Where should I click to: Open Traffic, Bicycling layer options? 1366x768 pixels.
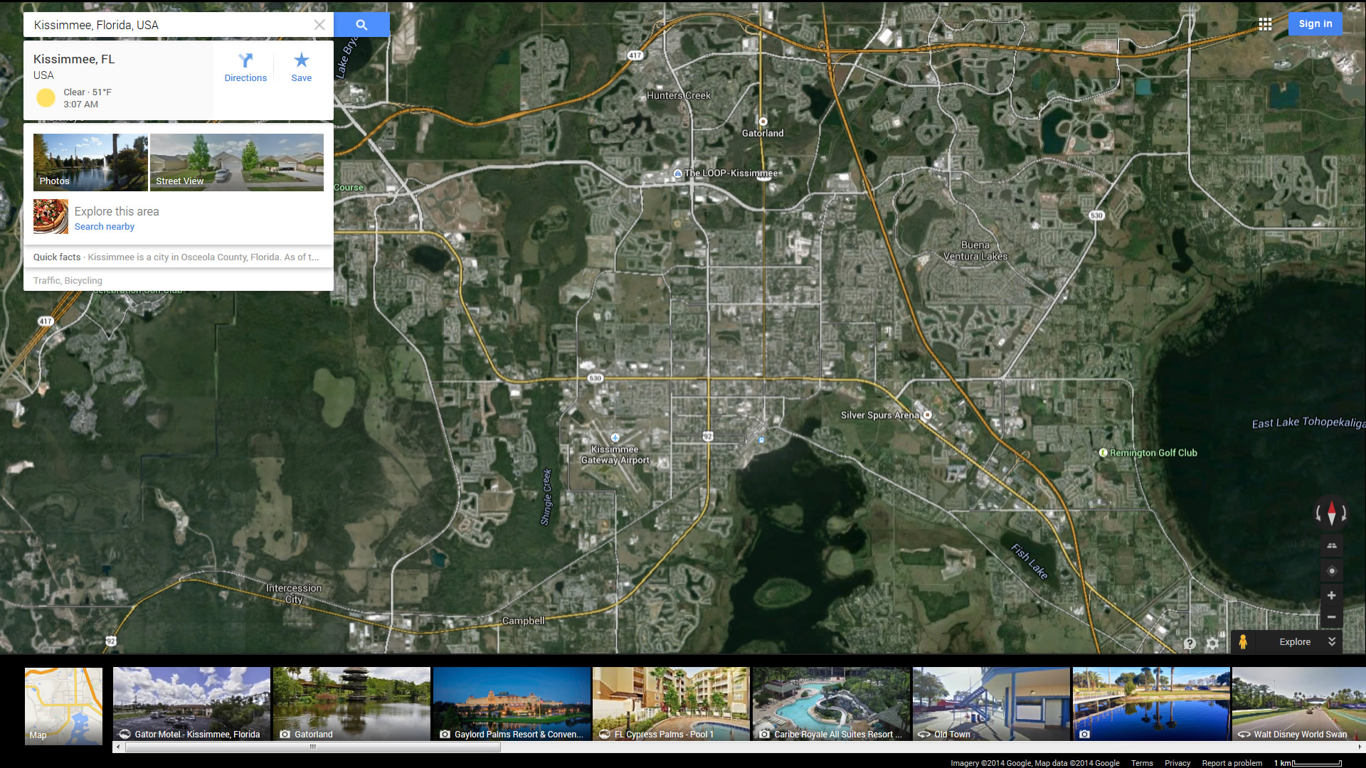(68, 281)
